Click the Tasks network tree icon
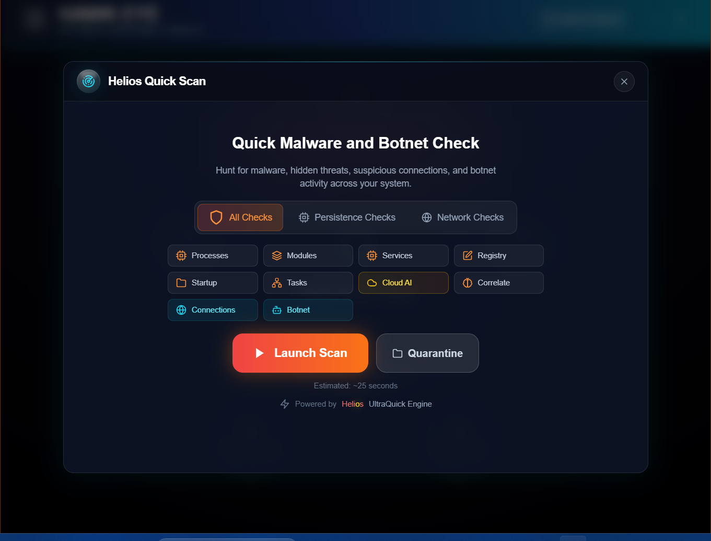The height and width of the screenshot is (541, 711). point(277,283)
